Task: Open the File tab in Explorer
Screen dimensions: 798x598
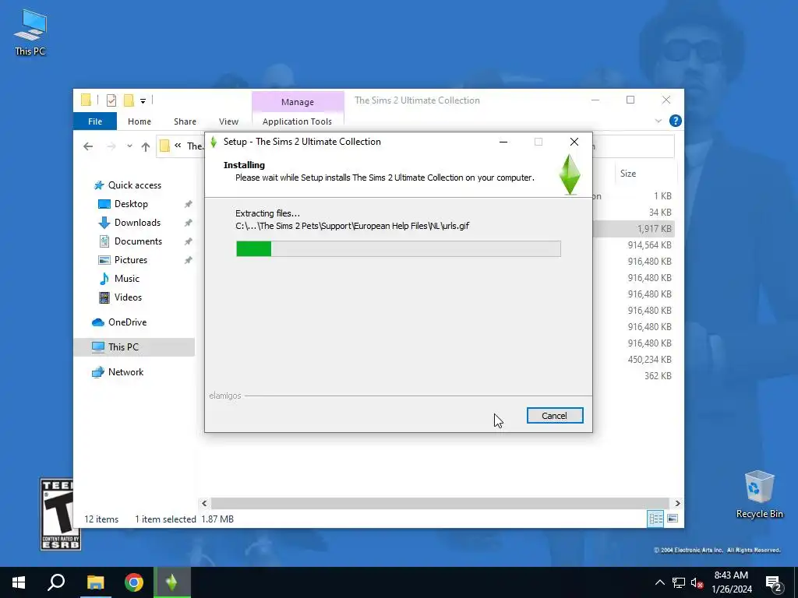Action: pos(95,121)
